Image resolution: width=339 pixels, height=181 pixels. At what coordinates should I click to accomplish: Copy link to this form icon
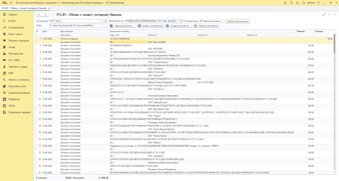(x=324, y=15)
